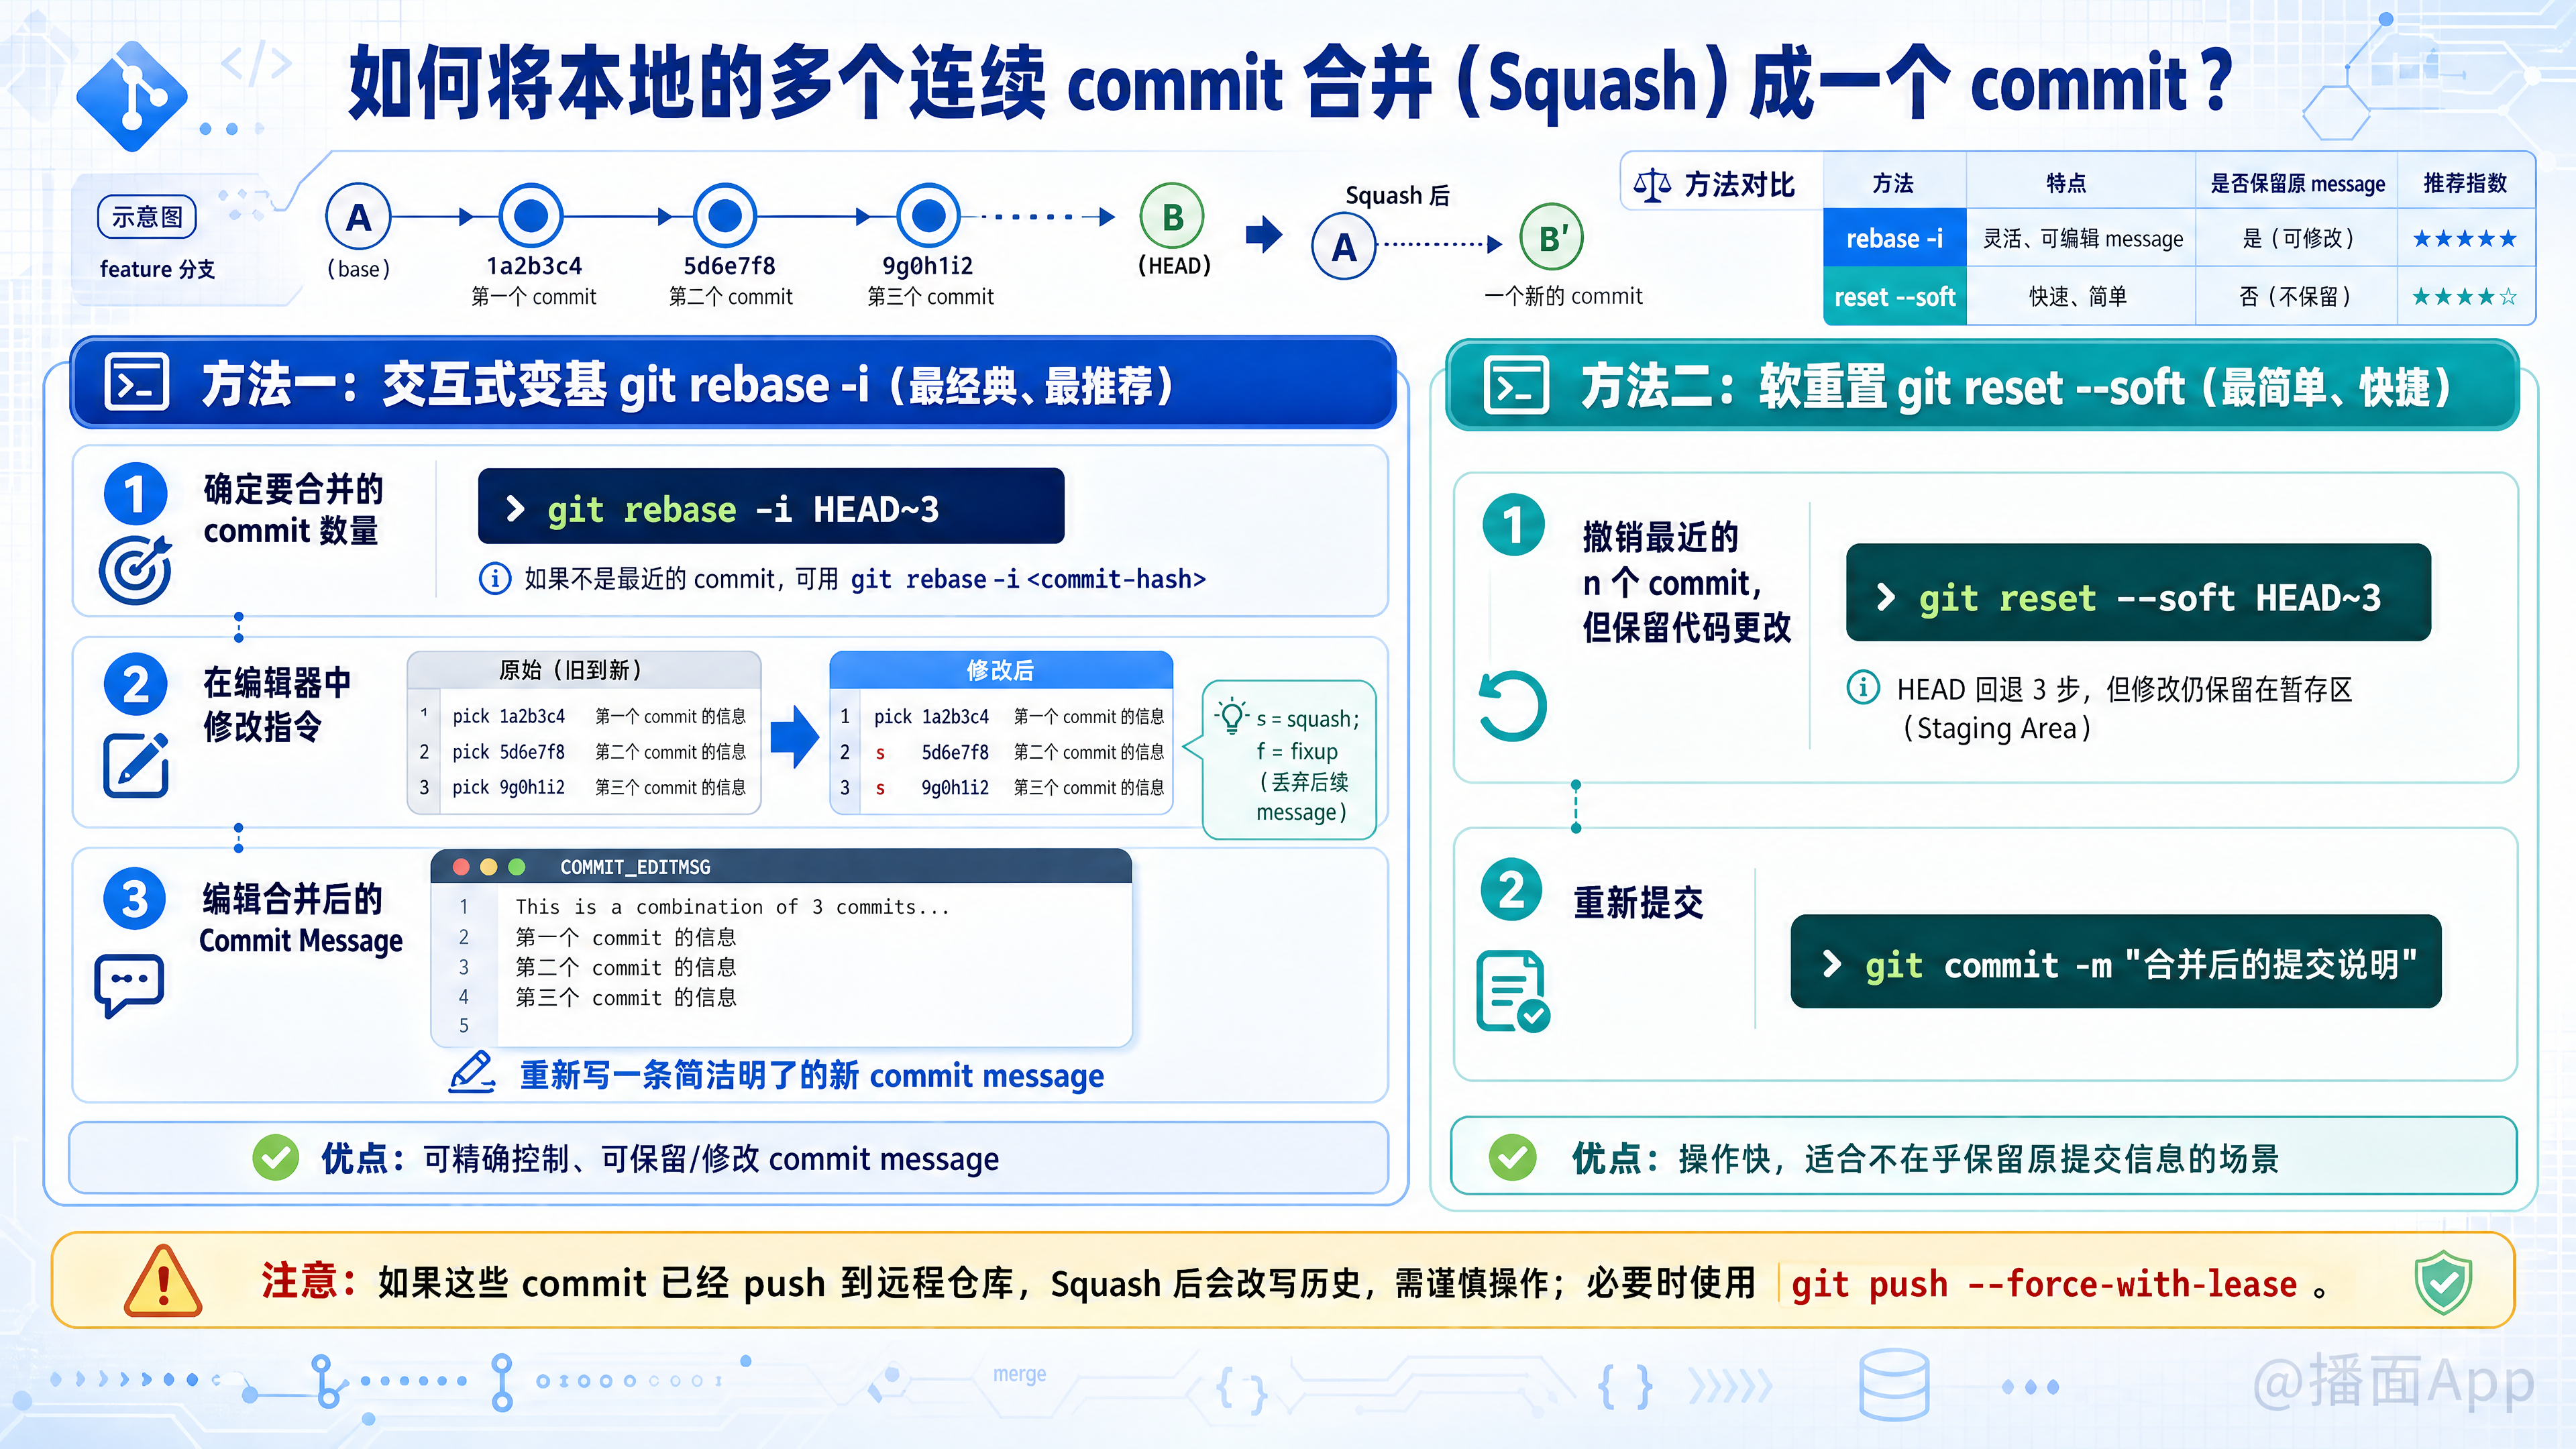Click the 重新提交 step title
Screen dimensions: 2576x1449
[x=1638, y=903]
